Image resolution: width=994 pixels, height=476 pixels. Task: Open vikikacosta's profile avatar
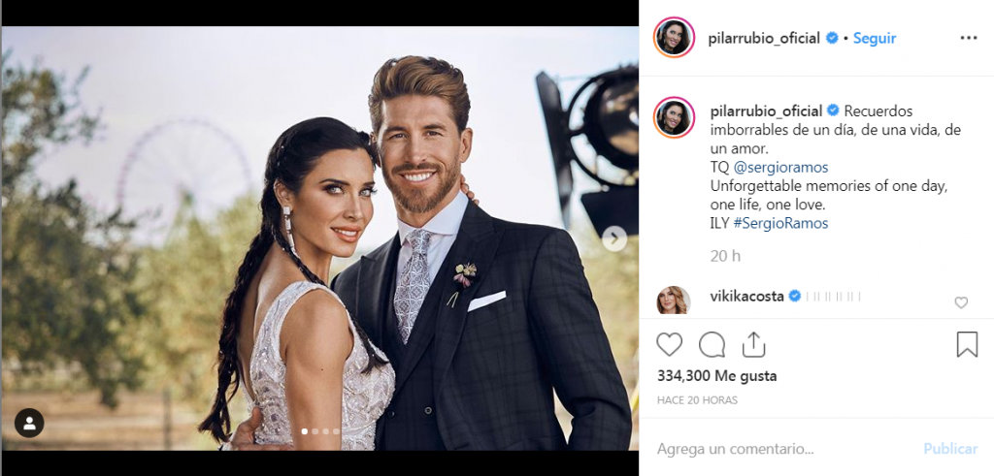[x=674, y=301]
